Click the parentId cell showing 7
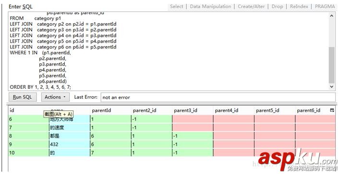 [x=110, y=152]
